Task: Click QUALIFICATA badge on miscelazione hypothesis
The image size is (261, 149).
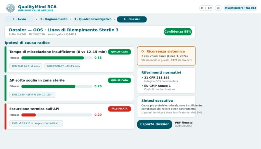Action: [x=120, y=52]
